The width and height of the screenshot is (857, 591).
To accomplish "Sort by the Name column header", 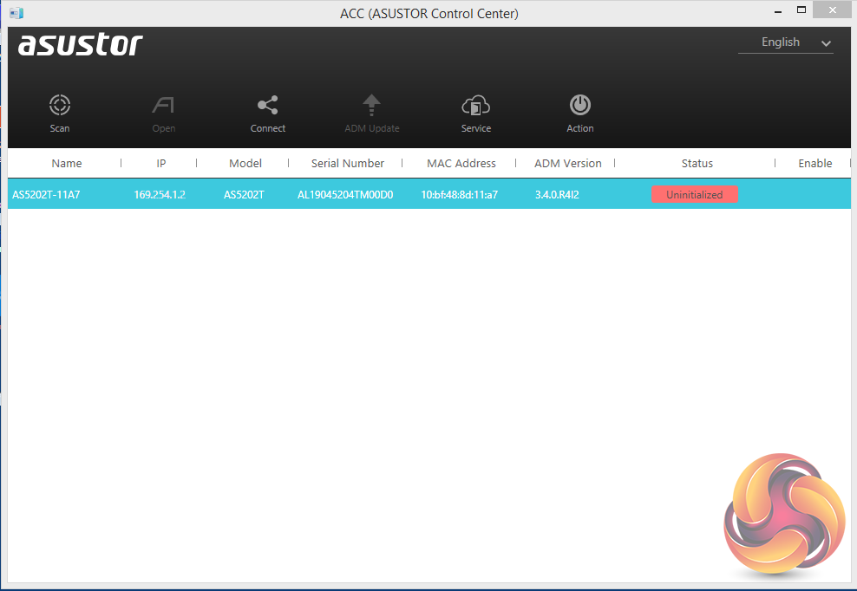I will (x=67, y=163).
